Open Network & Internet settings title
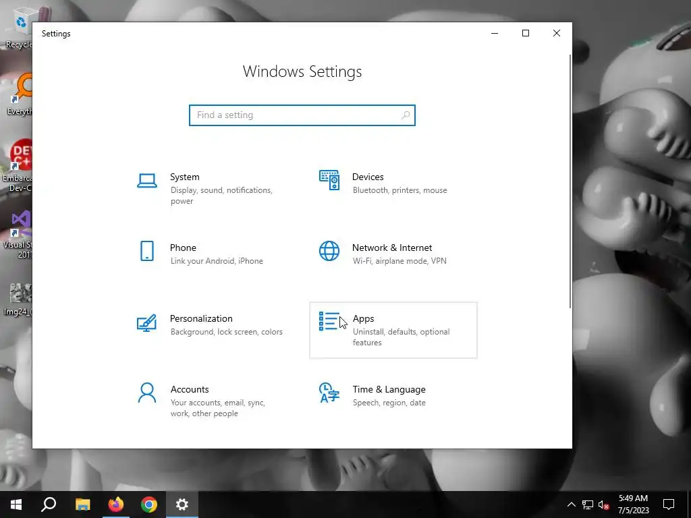The image size is (691, 518). click(392, 248)
